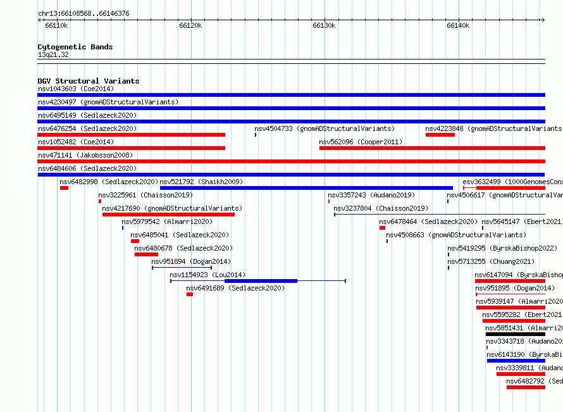Select the red bar under nsv4217690
This screenshot has height=412, width=563.
pos(168,215)
